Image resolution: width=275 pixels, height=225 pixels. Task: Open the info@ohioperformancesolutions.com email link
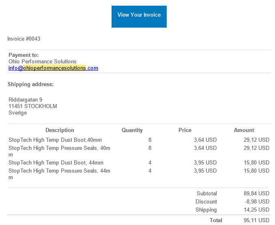[53, 68]
